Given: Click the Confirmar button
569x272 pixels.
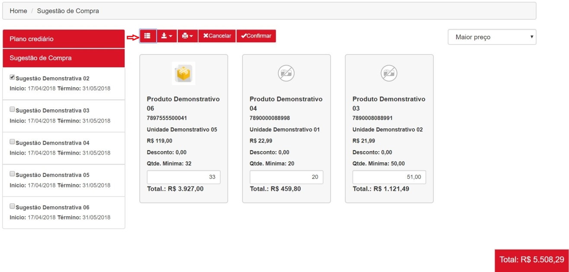Looking at the screenshot, I should (256, 36).
